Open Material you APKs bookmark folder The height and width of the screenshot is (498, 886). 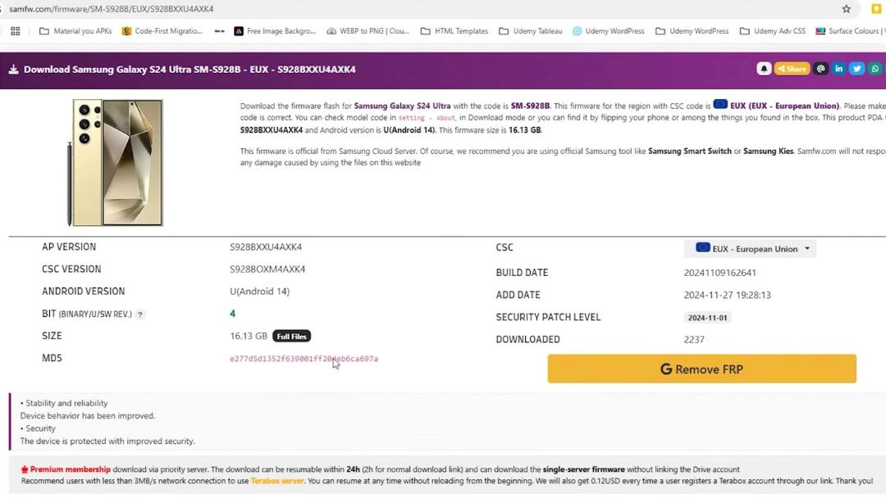click(x=75, y=31)
